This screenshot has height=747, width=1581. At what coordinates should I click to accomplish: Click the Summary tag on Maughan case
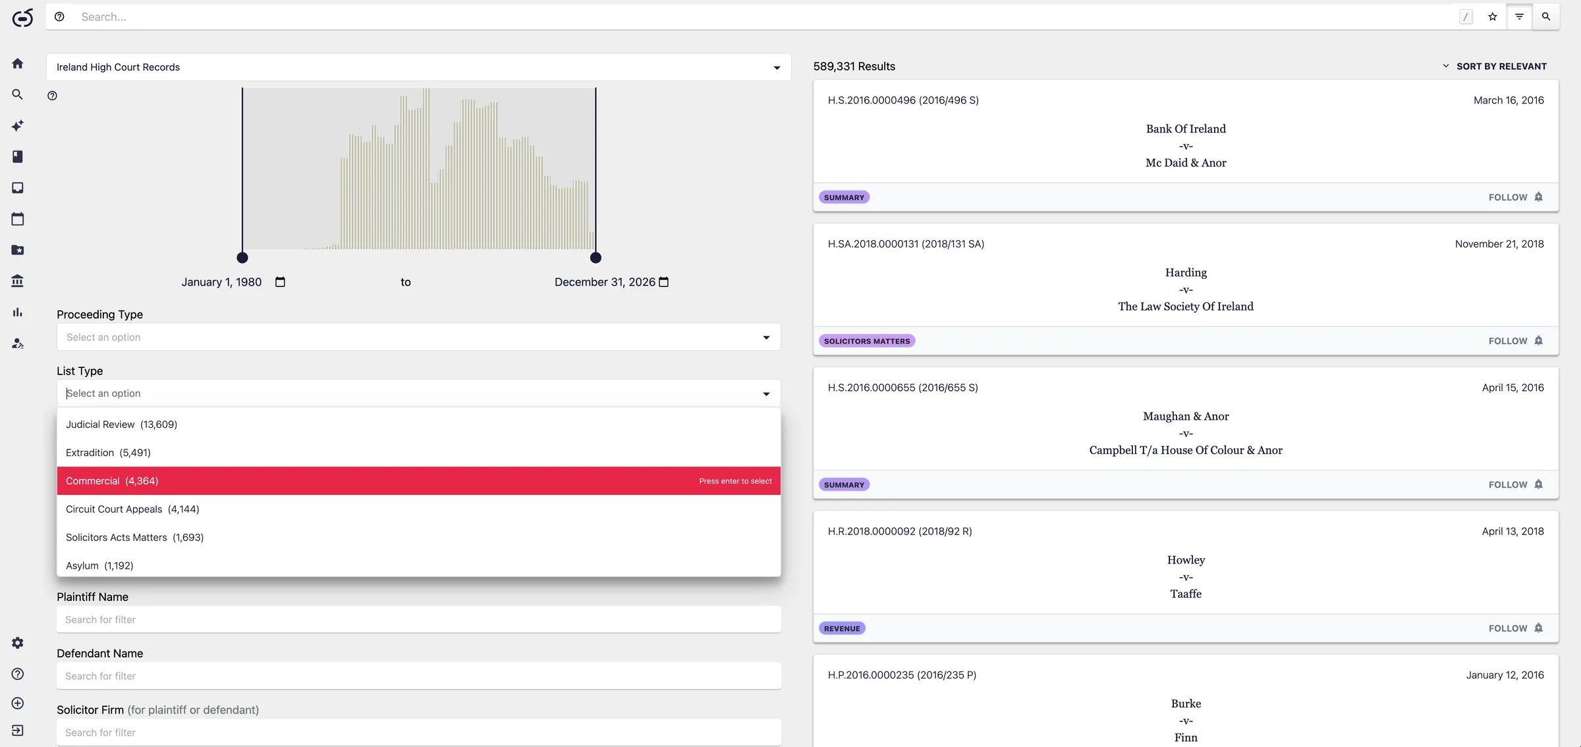[x=844, y=484]
